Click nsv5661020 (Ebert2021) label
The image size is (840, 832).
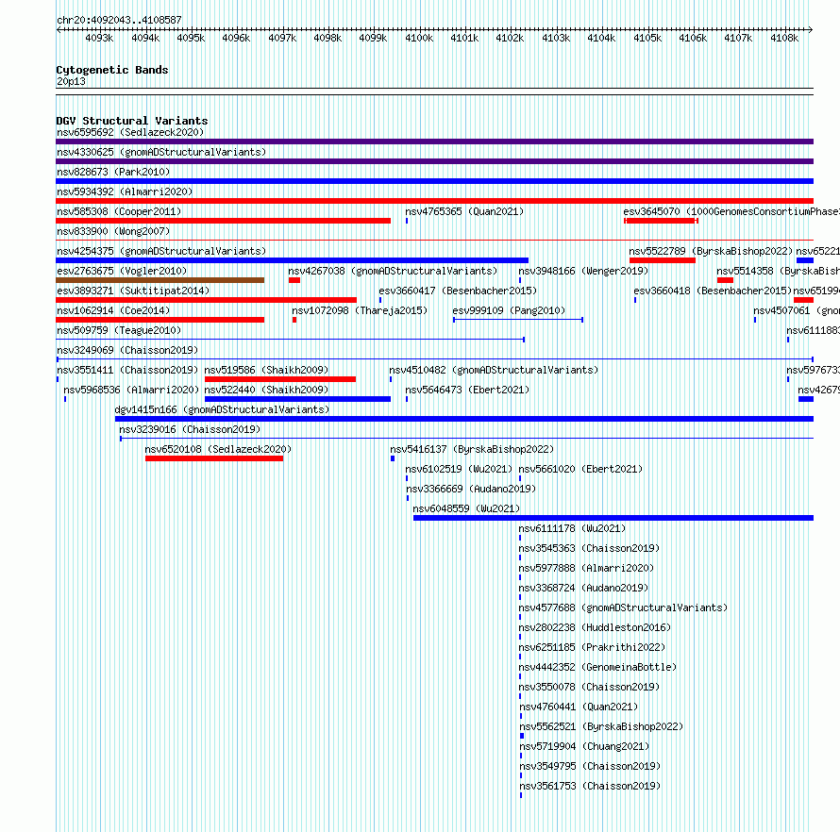[x=580, y=469]
